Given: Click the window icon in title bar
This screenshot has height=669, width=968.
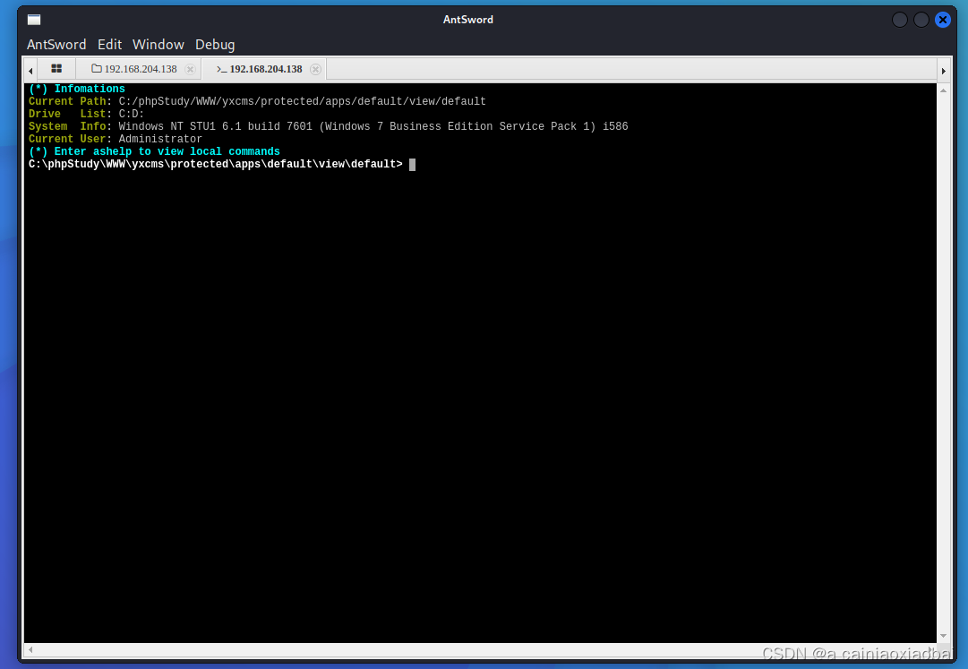Looking at the screenshot, I should [34, 20].
